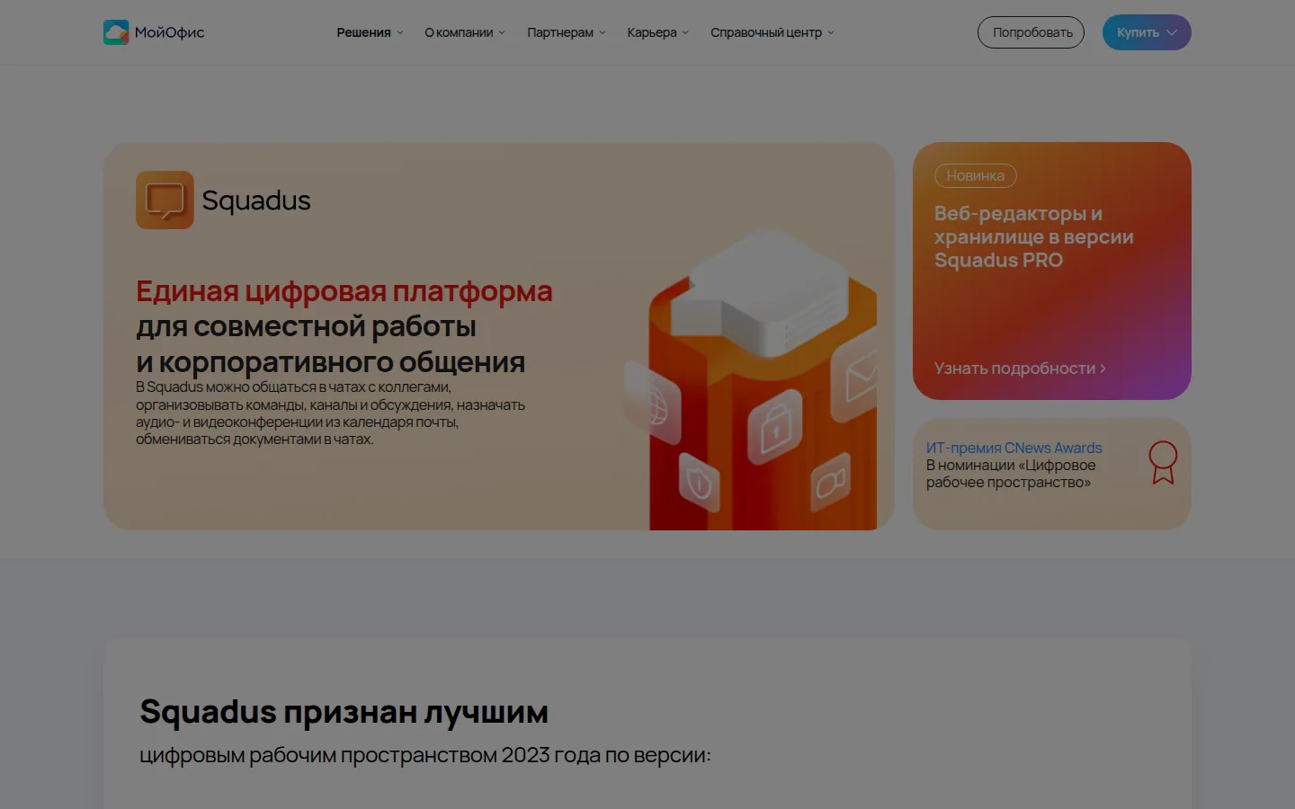Image resolution: width=1295 pixels, height=809 pixels.
Task: Expand the chevron next to О компании
Action: [x=502, y=33]
